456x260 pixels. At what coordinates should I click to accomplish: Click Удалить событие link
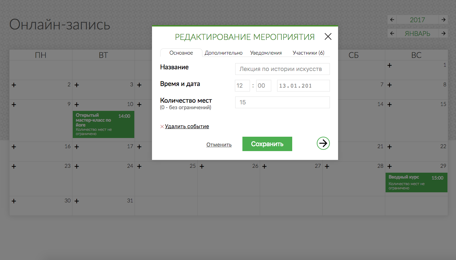187,126
